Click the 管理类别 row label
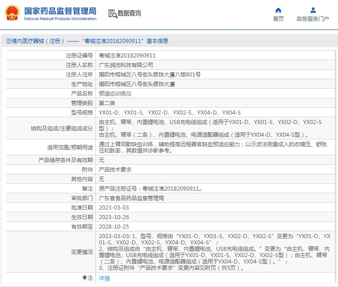This screenshot has width=338, height=287. [x=82, y=103]
